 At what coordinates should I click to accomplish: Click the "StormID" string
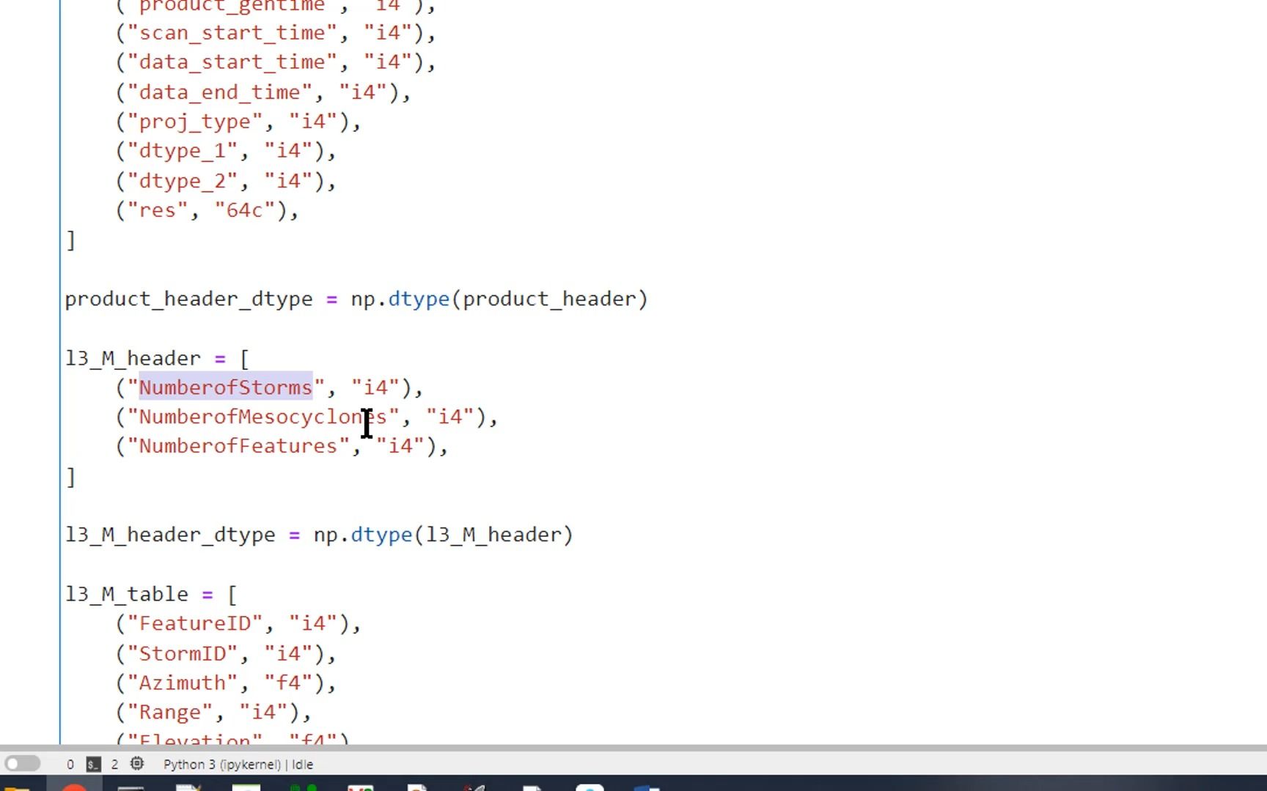click(x=183, y=653)
